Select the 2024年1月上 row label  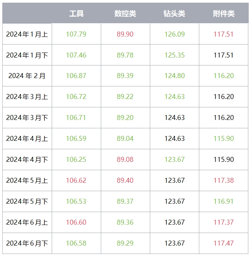click(27, 34)
